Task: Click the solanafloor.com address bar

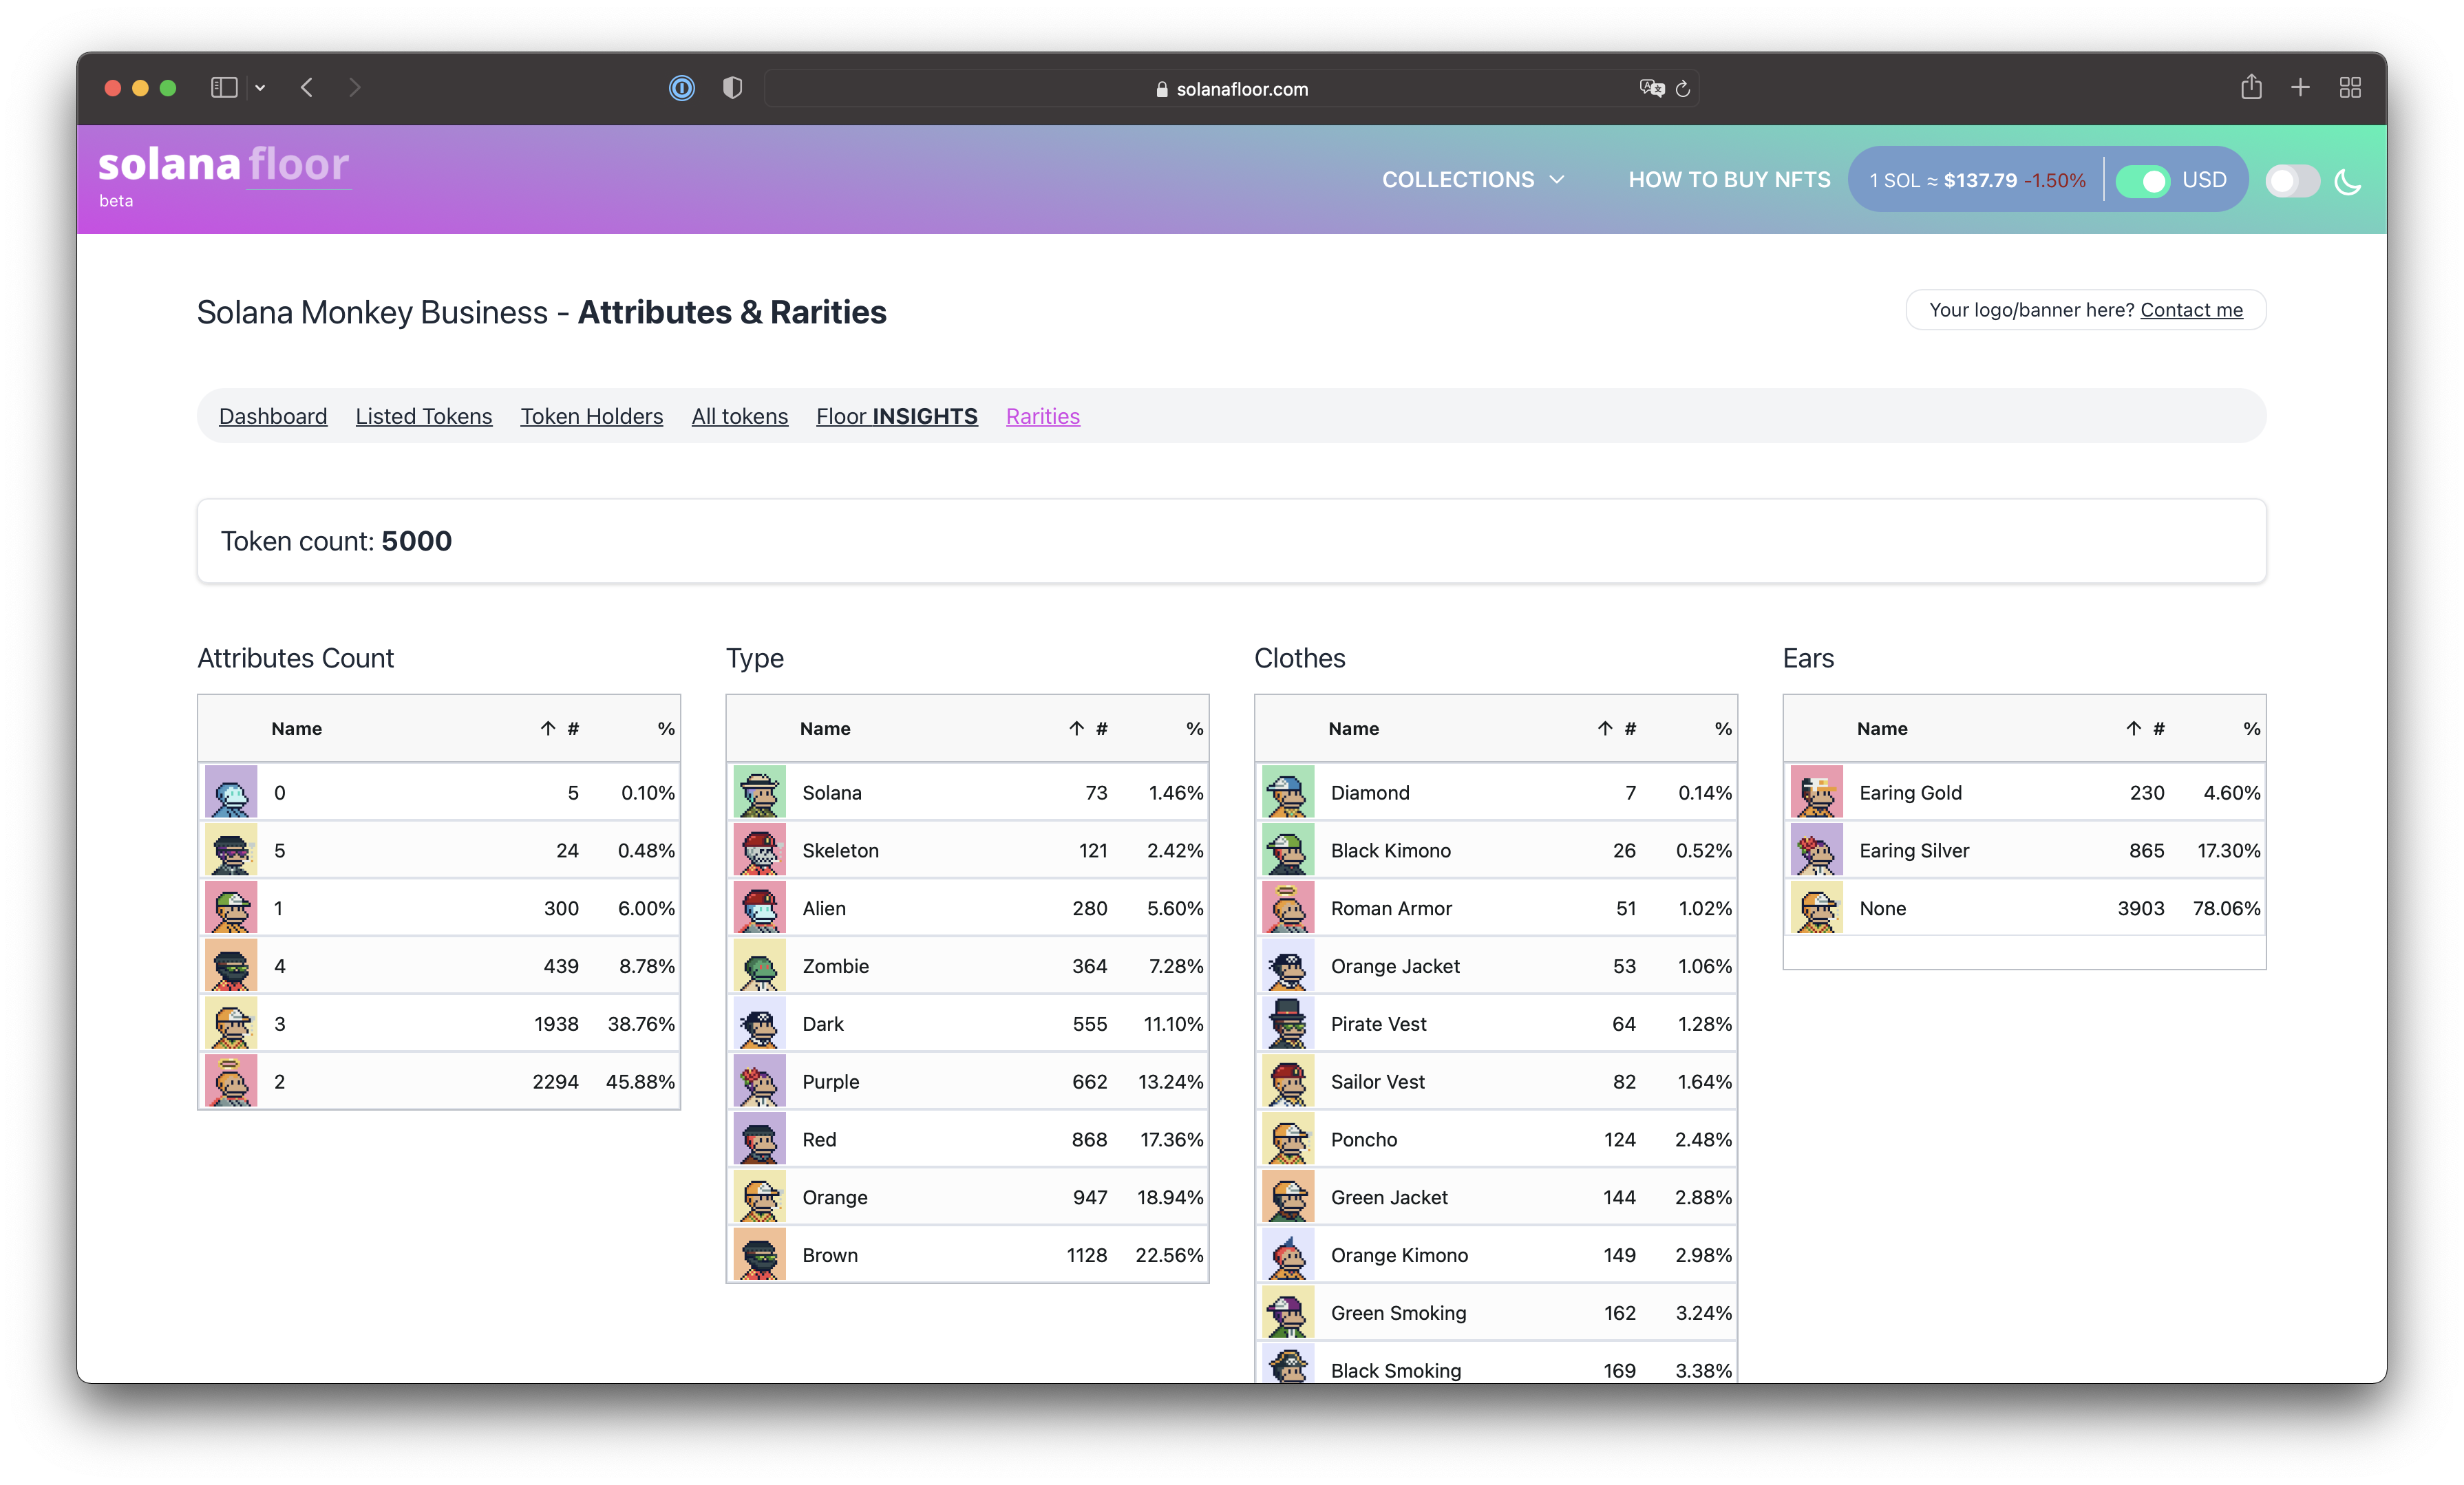Action: point(1231,89)
